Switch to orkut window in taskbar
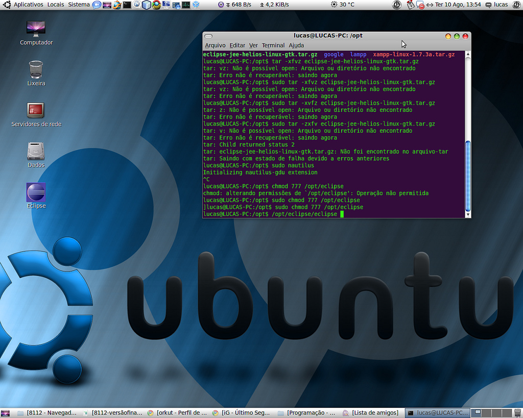The image size is (523, 418). tap(177, 413)
